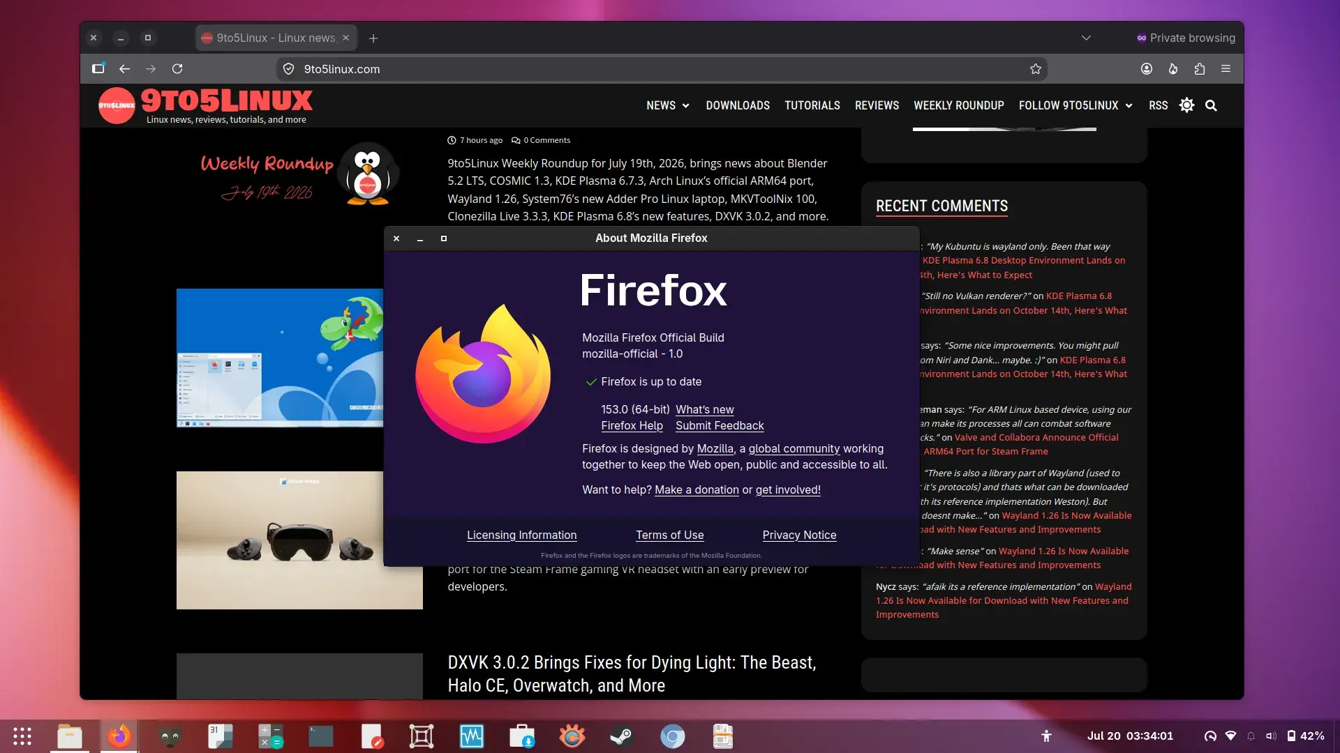Image resolution: width=1340 pixels, height=753 pixels.
Task: Open the site search magnifier icon
Action: [x=1211, y=105]
